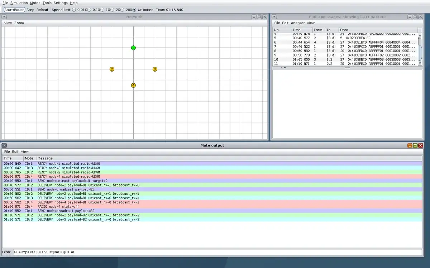Close the Mote output window
The image size is (430, 268).
tap(421, 145)
